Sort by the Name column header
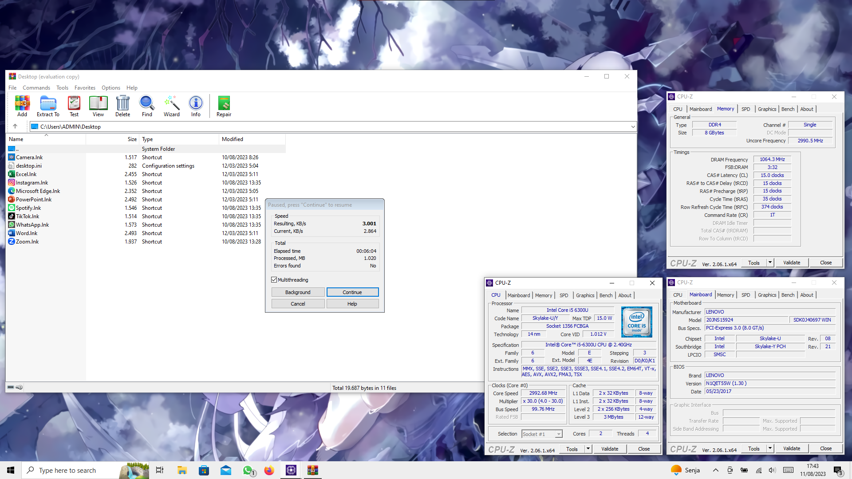852x479 pixels. pos(46,139)
